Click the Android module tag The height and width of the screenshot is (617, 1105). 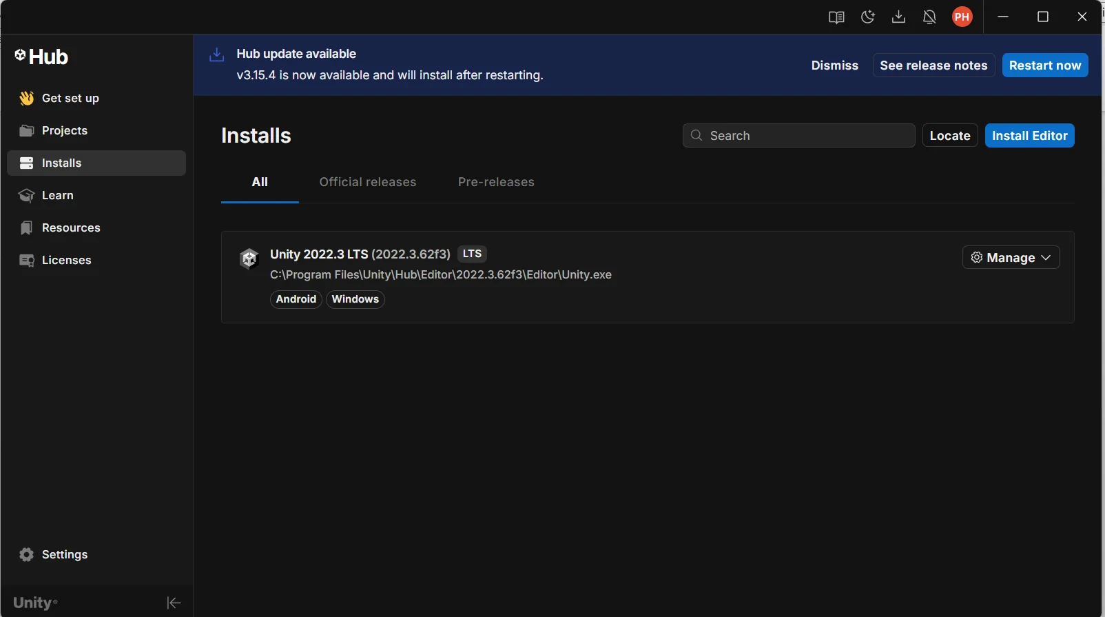click(x=296, y=299)
